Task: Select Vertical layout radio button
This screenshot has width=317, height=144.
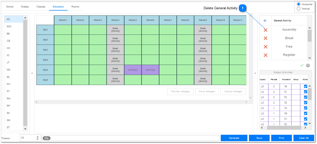Action: coord(299,9)
